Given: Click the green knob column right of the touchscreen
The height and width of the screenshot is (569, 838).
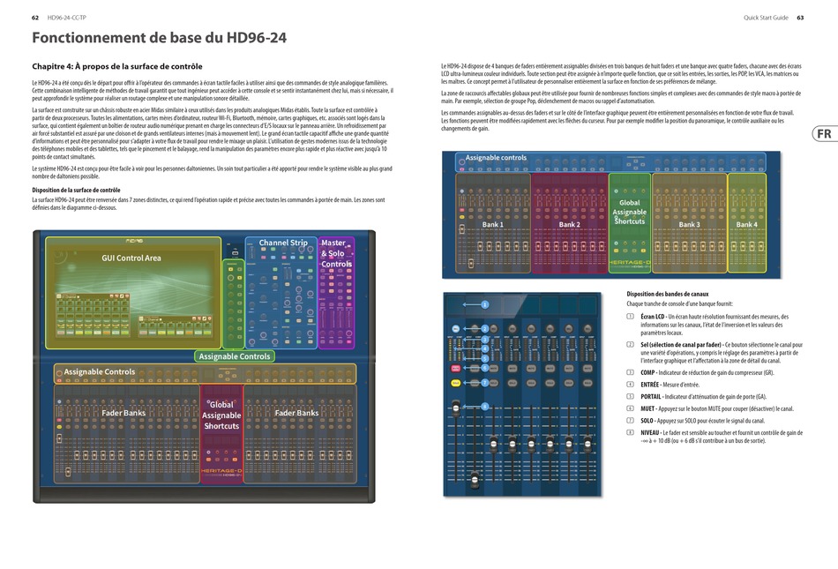Looking at the screenshot, I should click(x=234, y=303).
